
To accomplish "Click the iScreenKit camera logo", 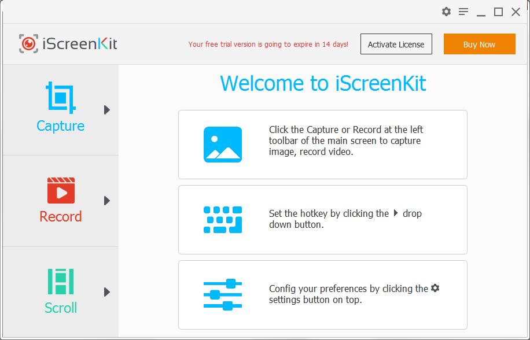I will point(28,43).
